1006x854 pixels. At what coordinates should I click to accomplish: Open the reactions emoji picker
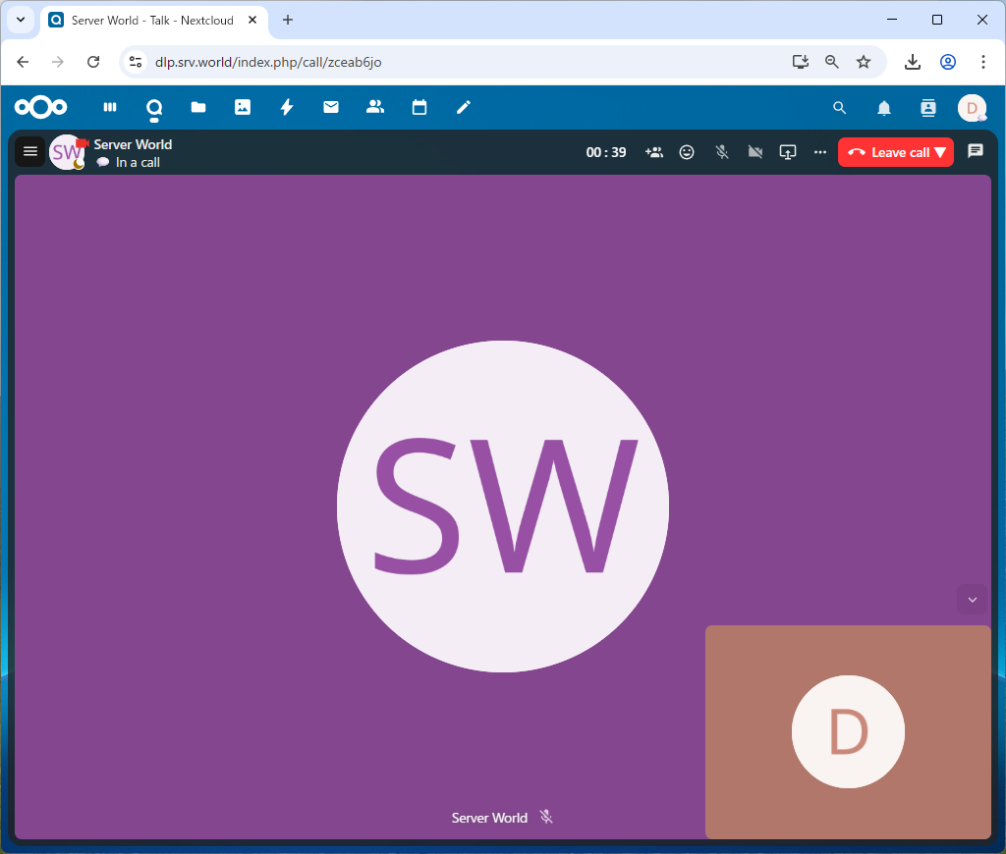(687, 152)
